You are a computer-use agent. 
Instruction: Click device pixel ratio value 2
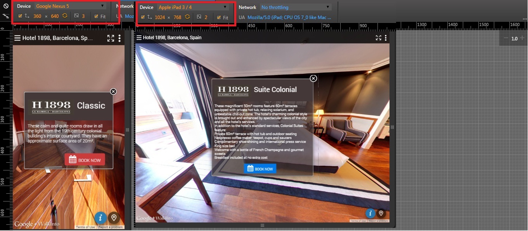point(206,17)
